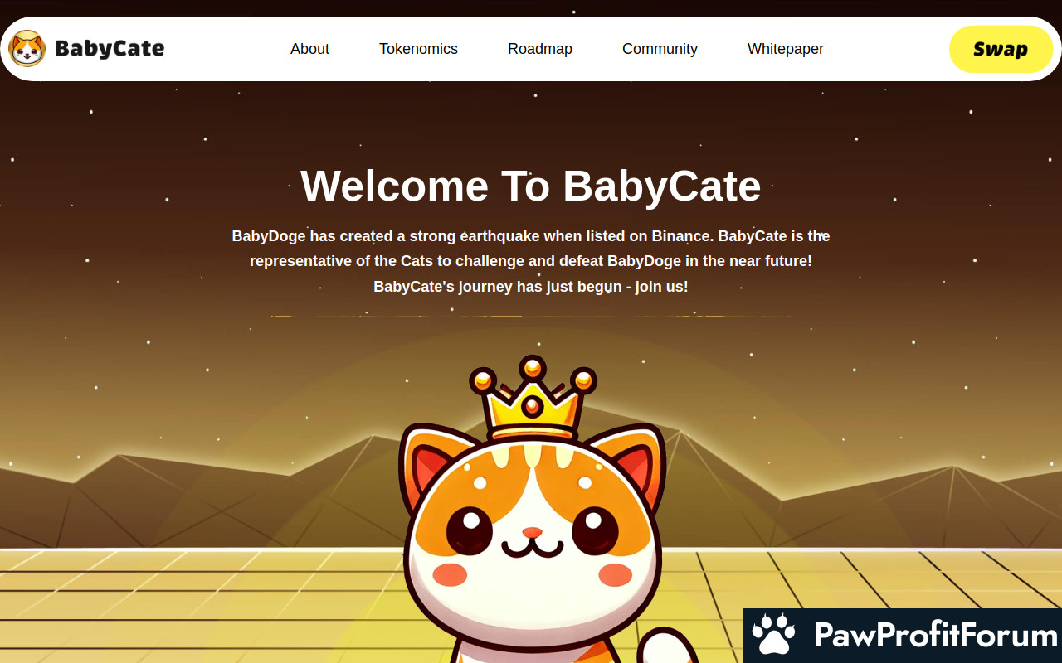Open the Whitepaper link

point(786,49)
